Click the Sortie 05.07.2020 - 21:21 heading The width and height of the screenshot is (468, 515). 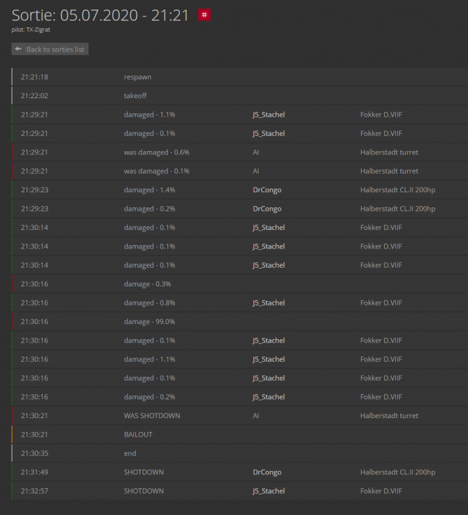click(x=100, y=15)
